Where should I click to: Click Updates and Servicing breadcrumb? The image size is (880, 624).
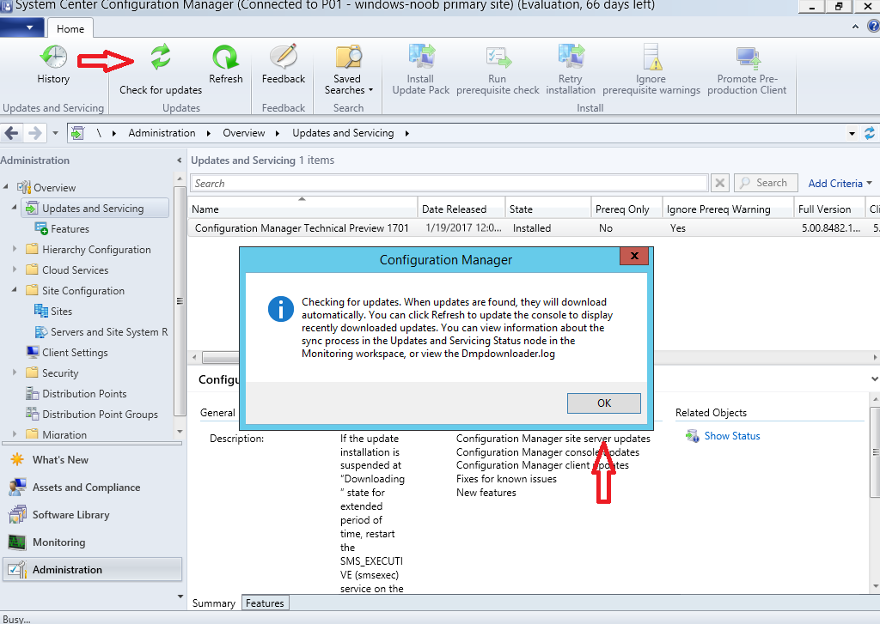coord(343,133)
